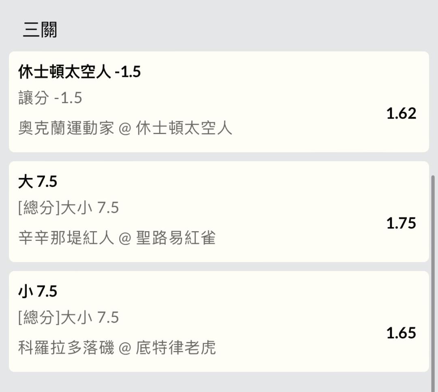Click the bold 小 7.5 title
438x392 pixels.
[38, 291]
